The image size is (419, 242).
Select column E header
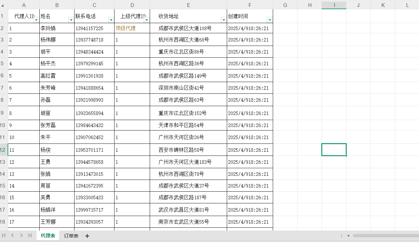(x=188, y=5)
